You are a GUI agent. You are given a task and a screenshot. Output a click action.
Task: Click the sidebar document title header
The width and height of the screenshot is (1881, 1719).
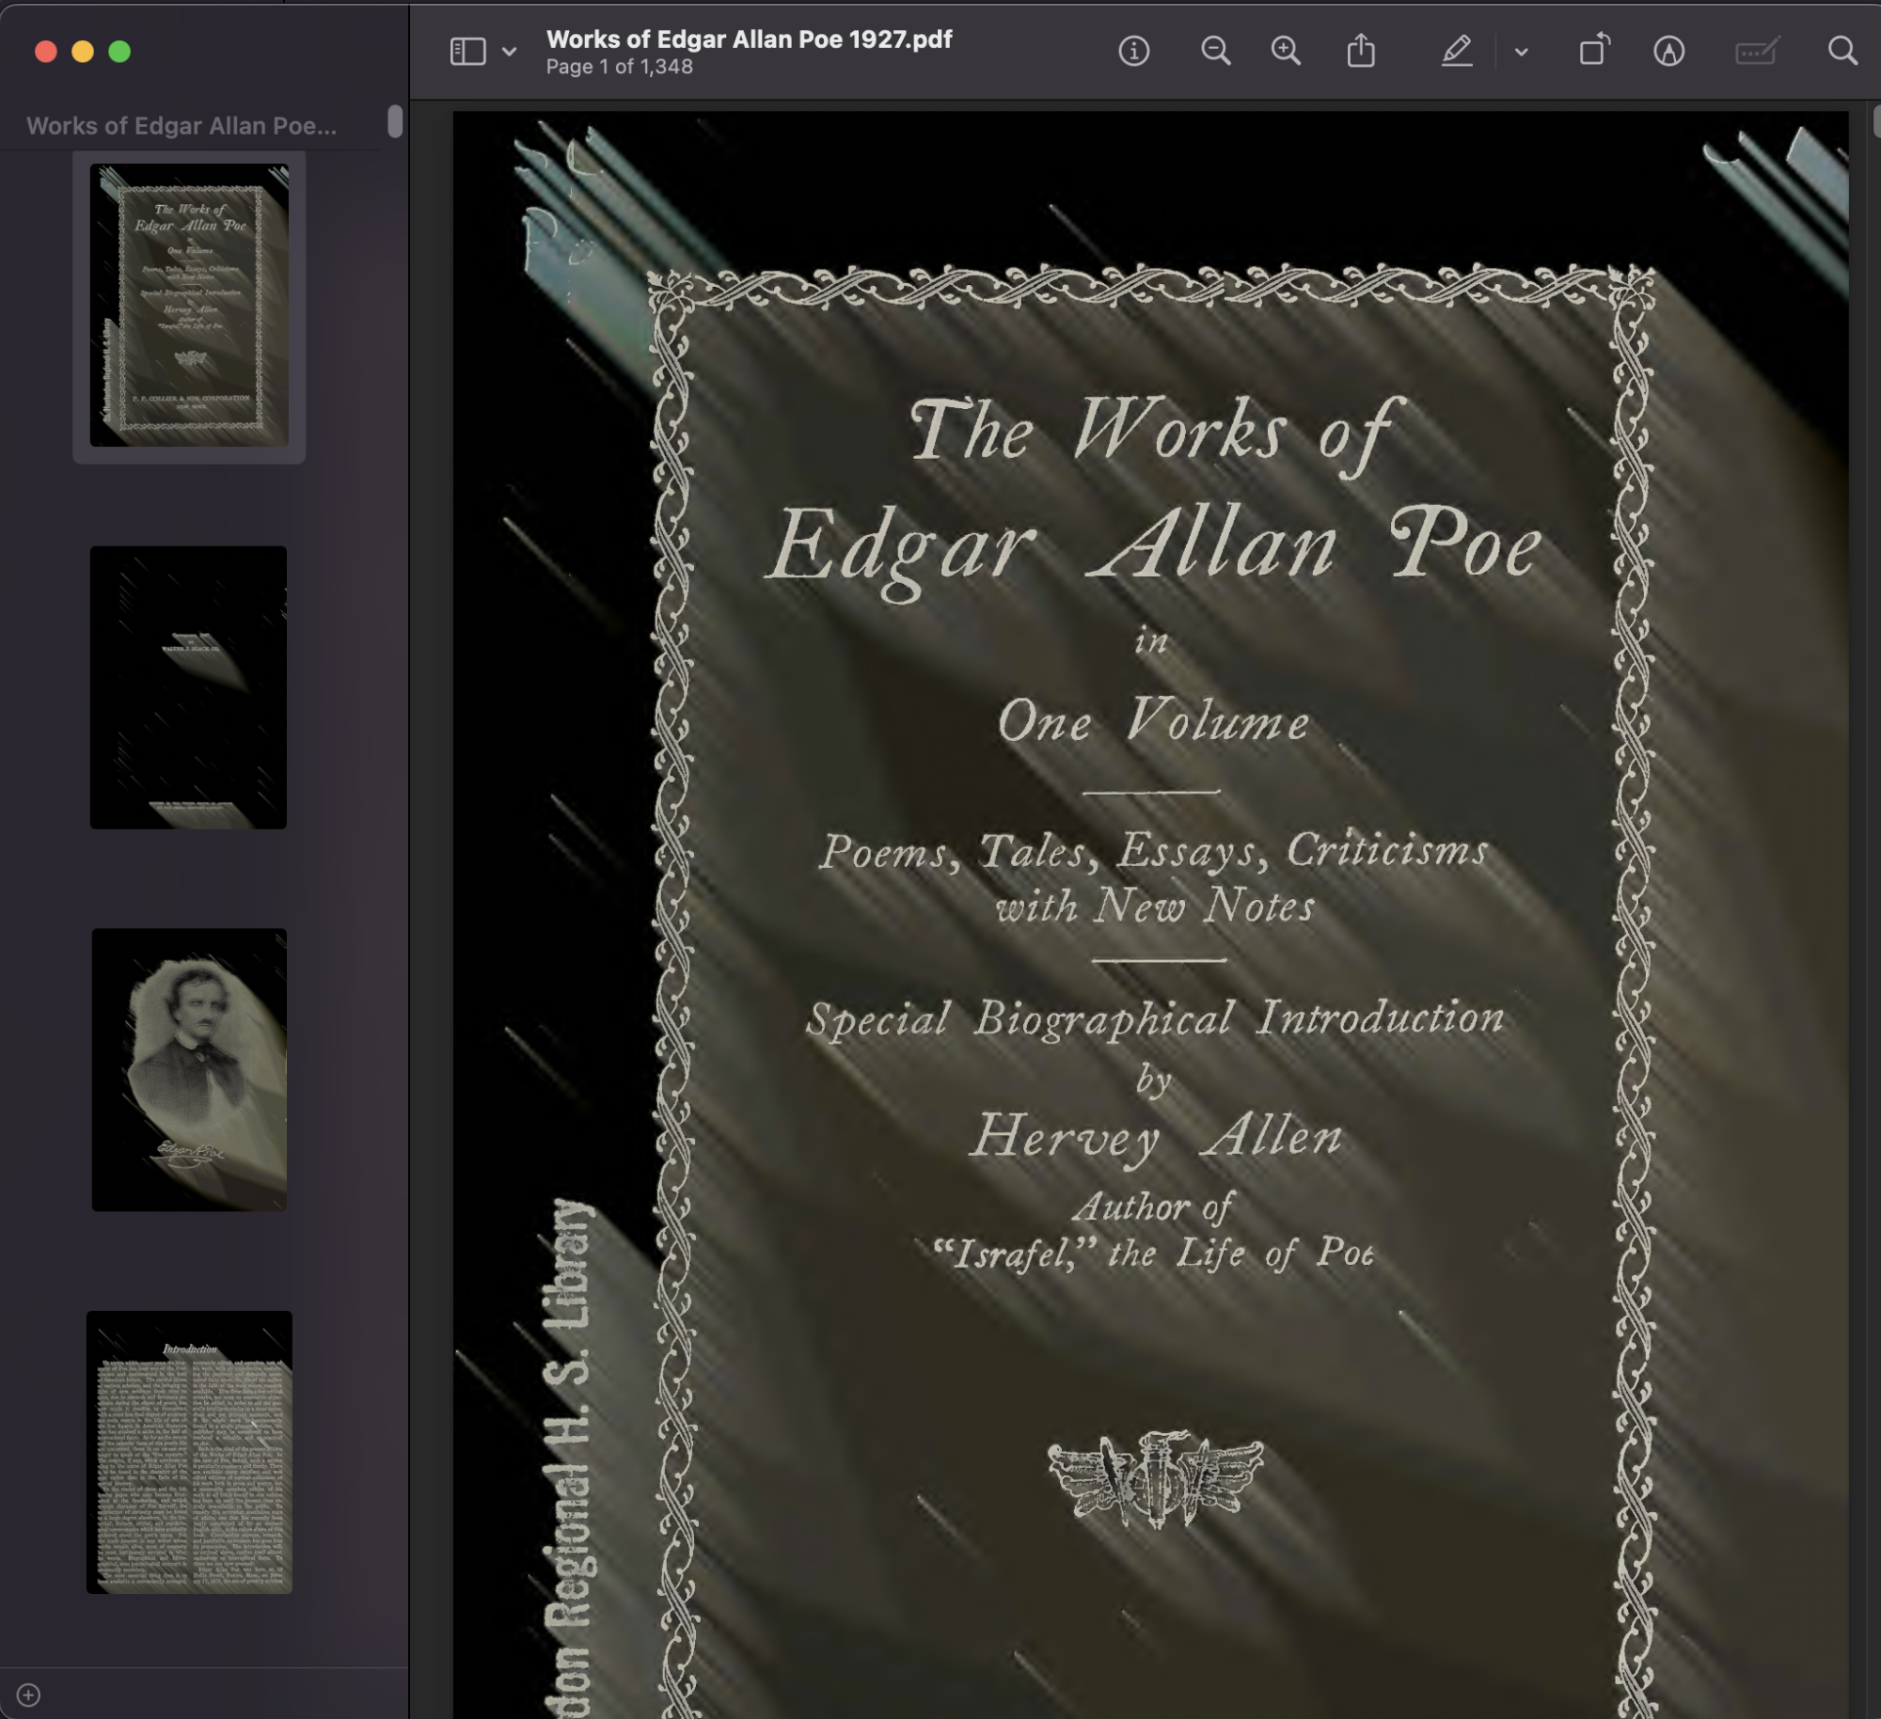point(182,126)
